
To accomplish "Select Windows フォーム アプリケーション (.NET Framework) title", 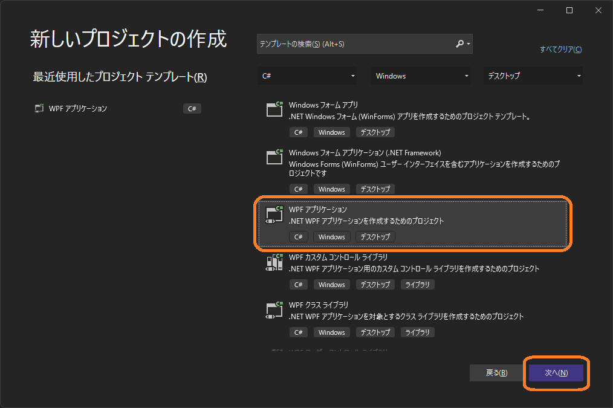I will coord(365,153).
